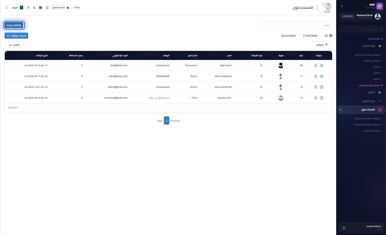Select the Front Desk radio filter
The height and width of the screenshot is (235, 386).
[320, 36]
